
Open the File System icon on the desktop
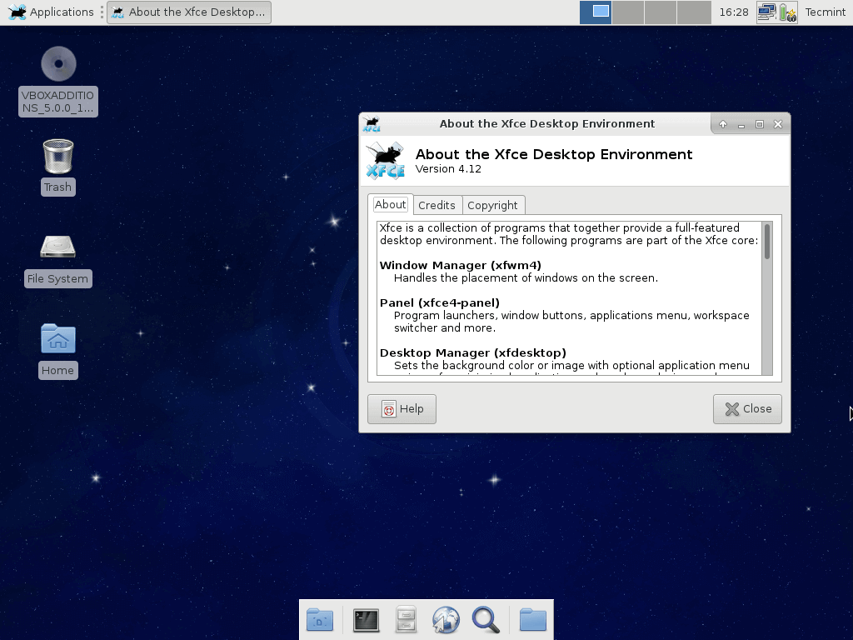[x=57, y=247]
